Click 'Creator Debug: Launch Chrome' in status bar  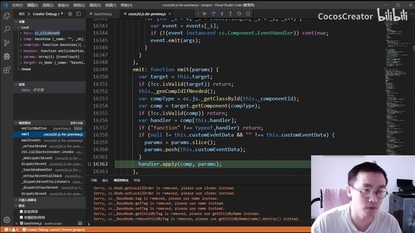pos(54,230)
